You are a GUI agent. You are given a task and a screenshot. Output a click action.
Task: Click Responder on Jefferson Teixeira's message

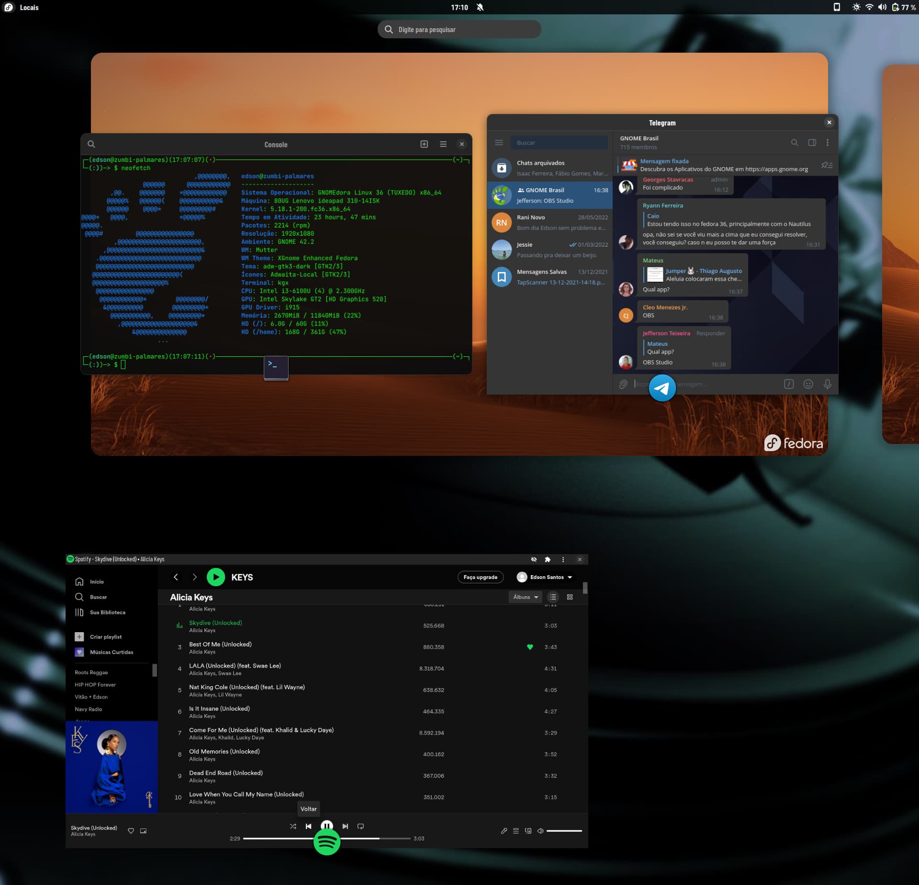pos(710,333)
